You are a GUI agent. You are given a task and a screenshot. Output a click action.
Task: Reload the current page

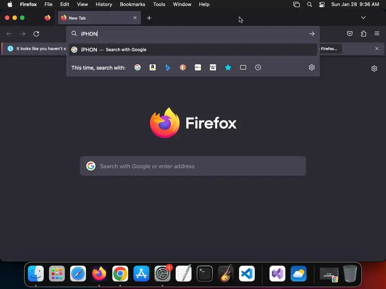(36, 33)
